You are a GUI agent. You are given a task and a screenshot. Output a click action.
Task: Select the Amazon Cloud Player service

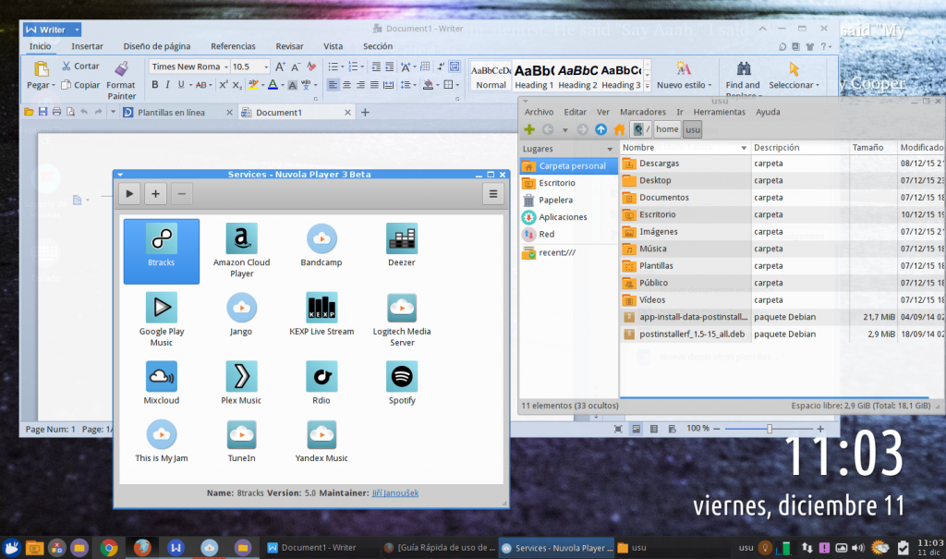[241, 251]
